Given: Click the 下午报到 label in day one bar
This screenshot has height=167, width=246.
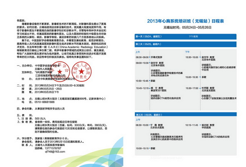Looking at the screenshot, I should 193,37.
